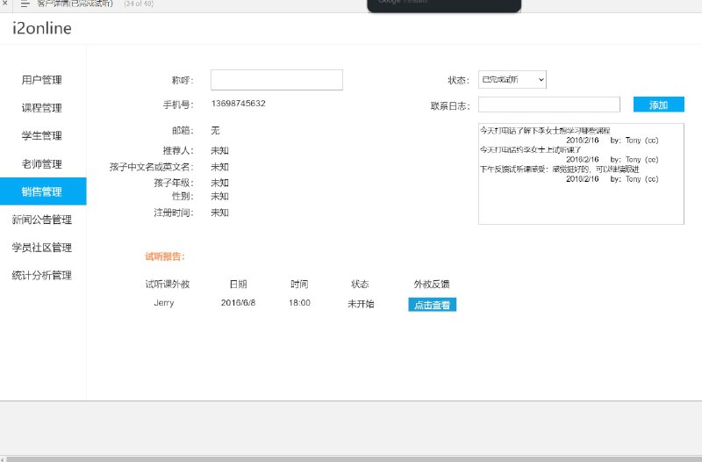Click the 客户详情 title in top bar

tap(75, 4)
